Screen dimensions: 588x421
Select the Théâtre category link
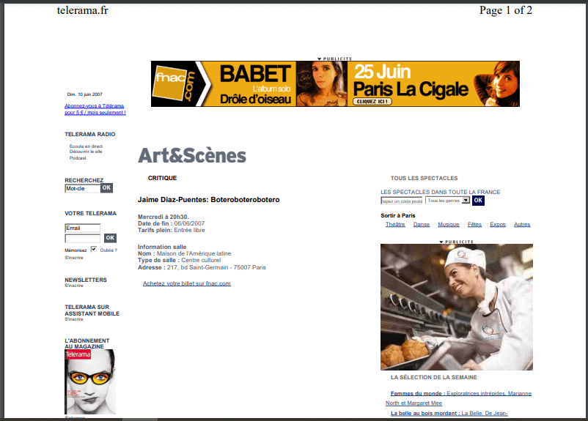[x=395, y=225]
